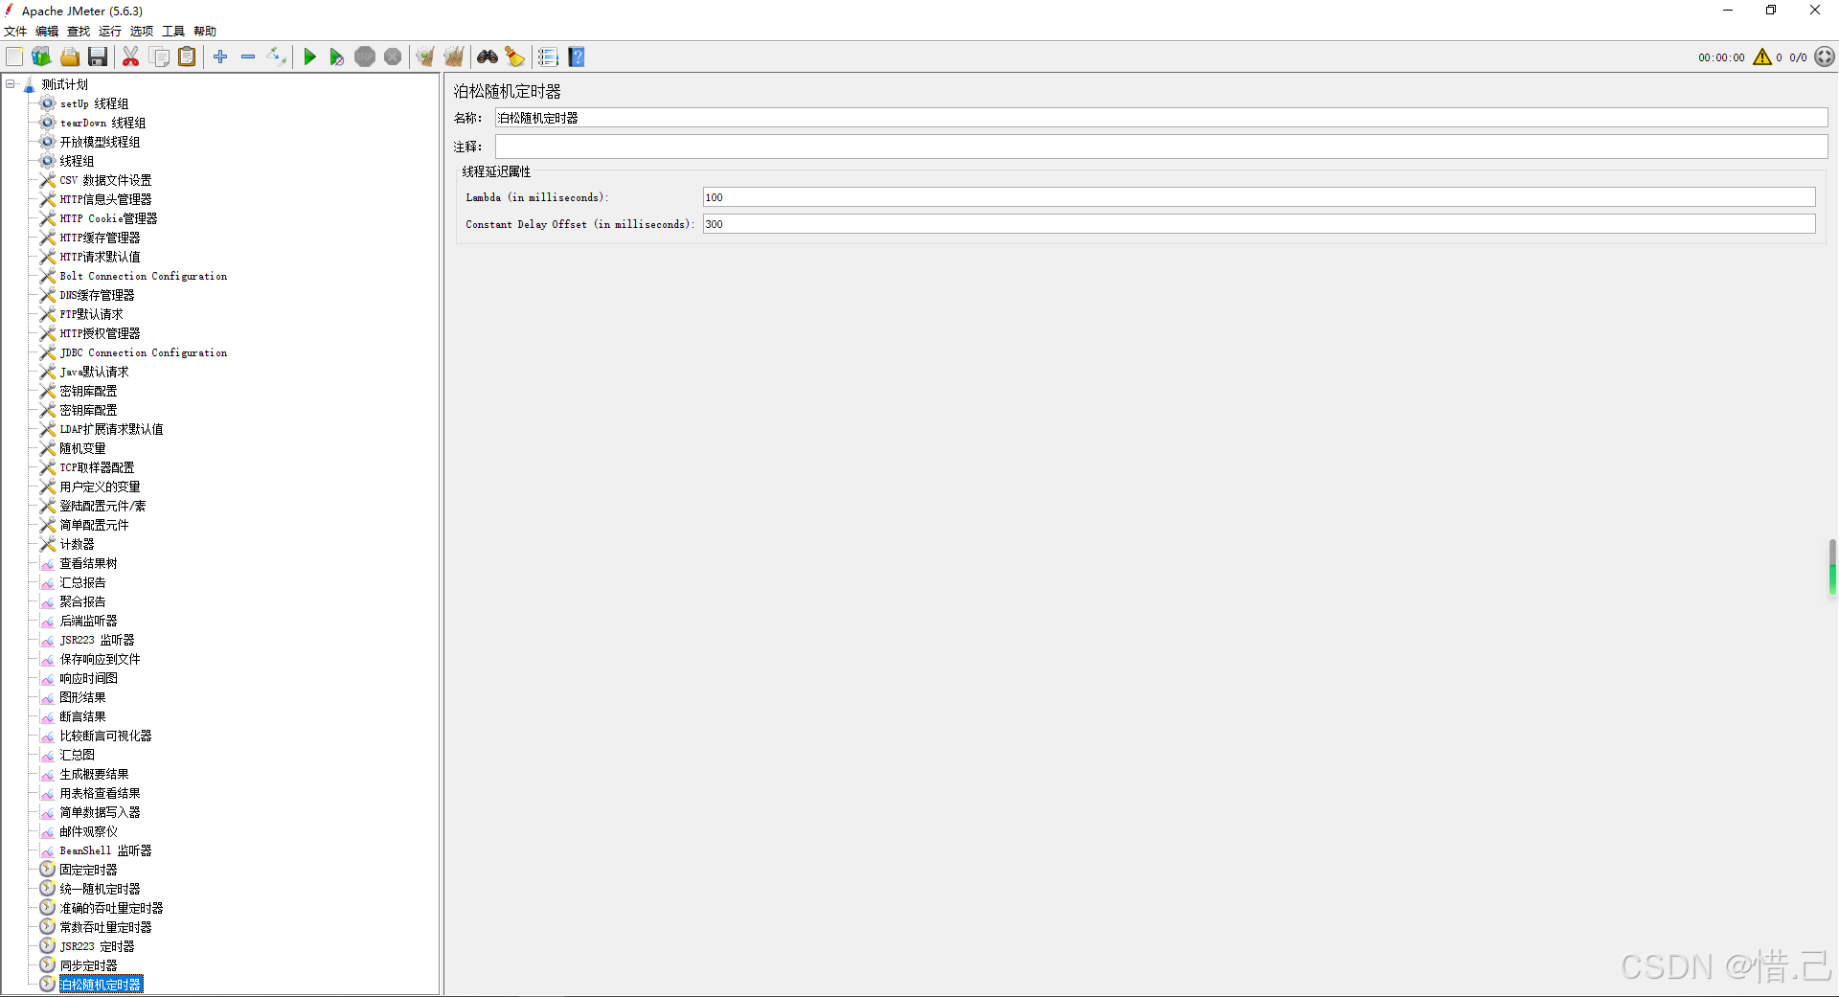Clear current results with broom icon
Viewport: 1839px width, 997px height.
click(425, 57)
